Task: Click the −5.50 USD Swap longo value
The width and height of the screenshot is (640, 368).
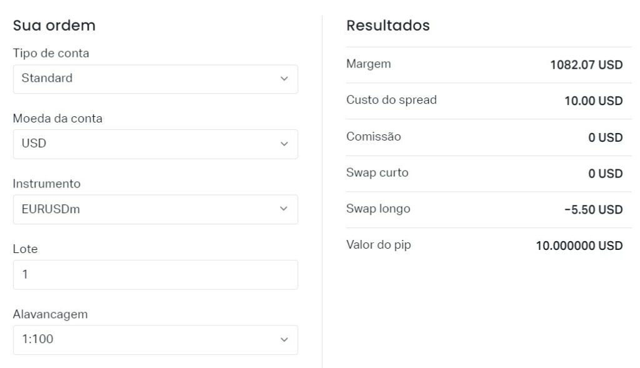Action: click(594, 210)
